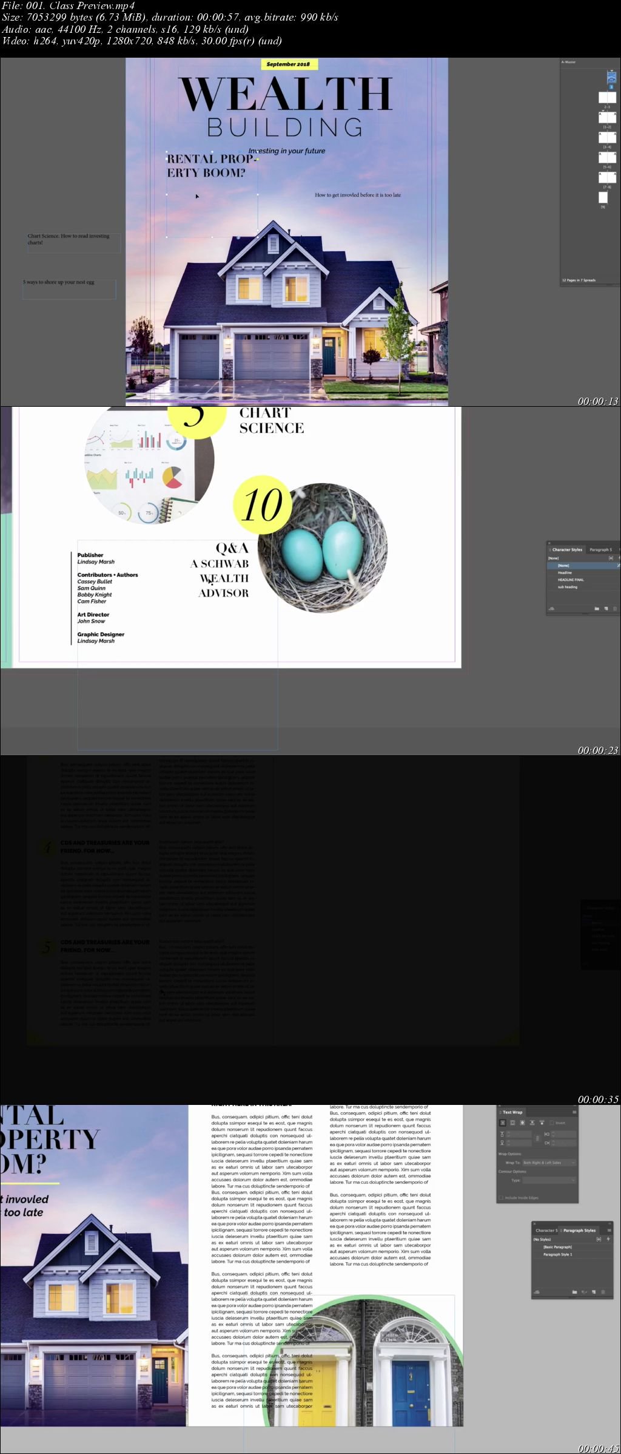Select the HEADLINE FINAL character style
This screenshot has height=1454, width=621.
point(583,580)
